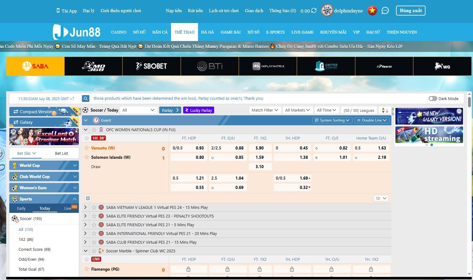Open the All league filter dropdown
The width and height of the screenshot is (473, 280).
[x=138, y=110]
